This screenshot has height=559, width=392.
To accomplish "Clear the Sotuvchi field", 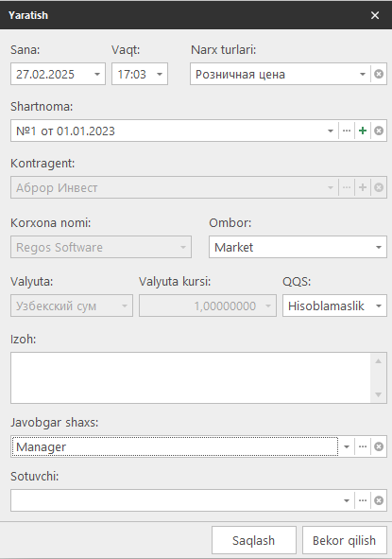I will [379, 500].
